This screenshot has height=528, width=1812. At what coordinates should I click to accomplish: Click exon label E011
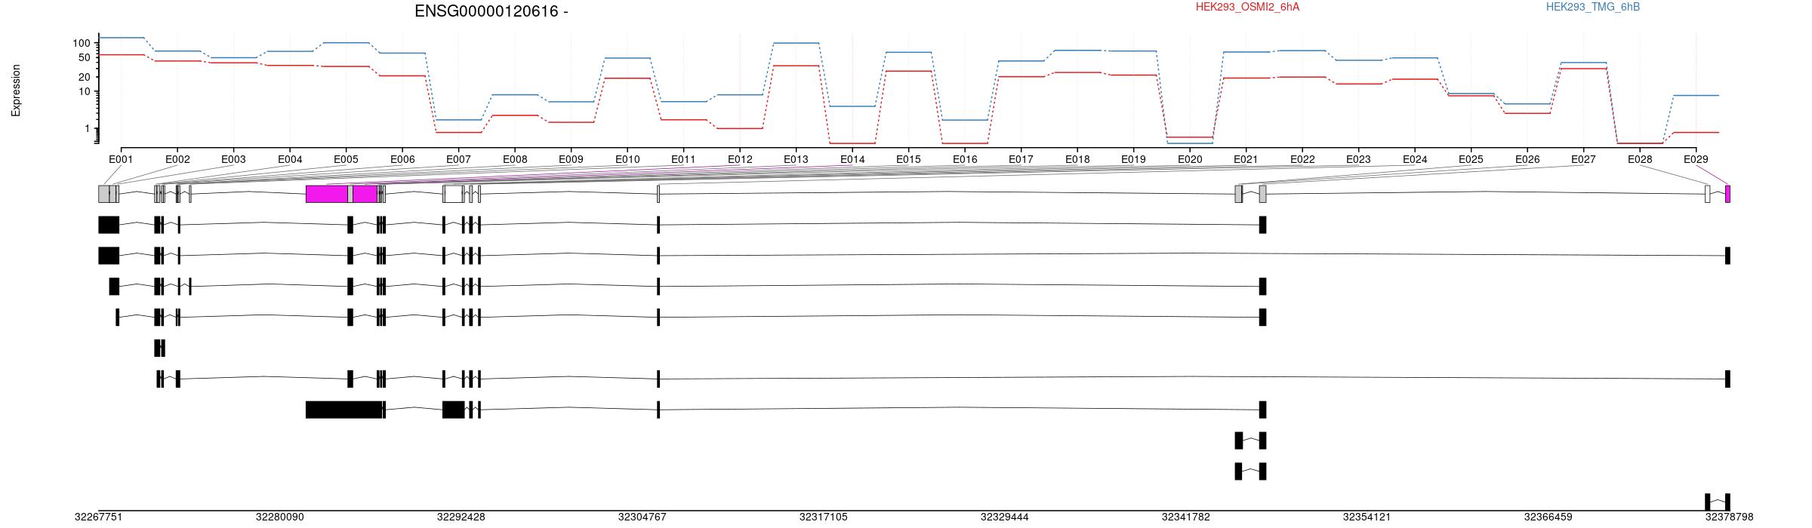tap(683, 159)
